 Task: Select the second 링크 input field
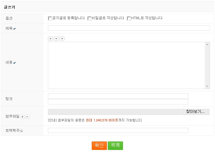[118, 102]
